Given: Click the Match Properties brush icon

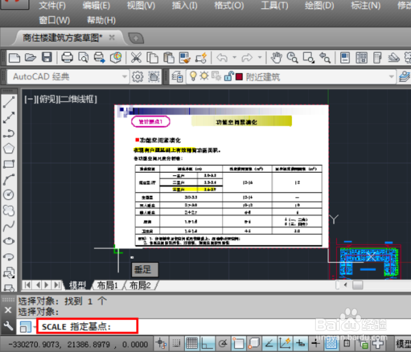Looking at the screenshot, I should [185, 58].
